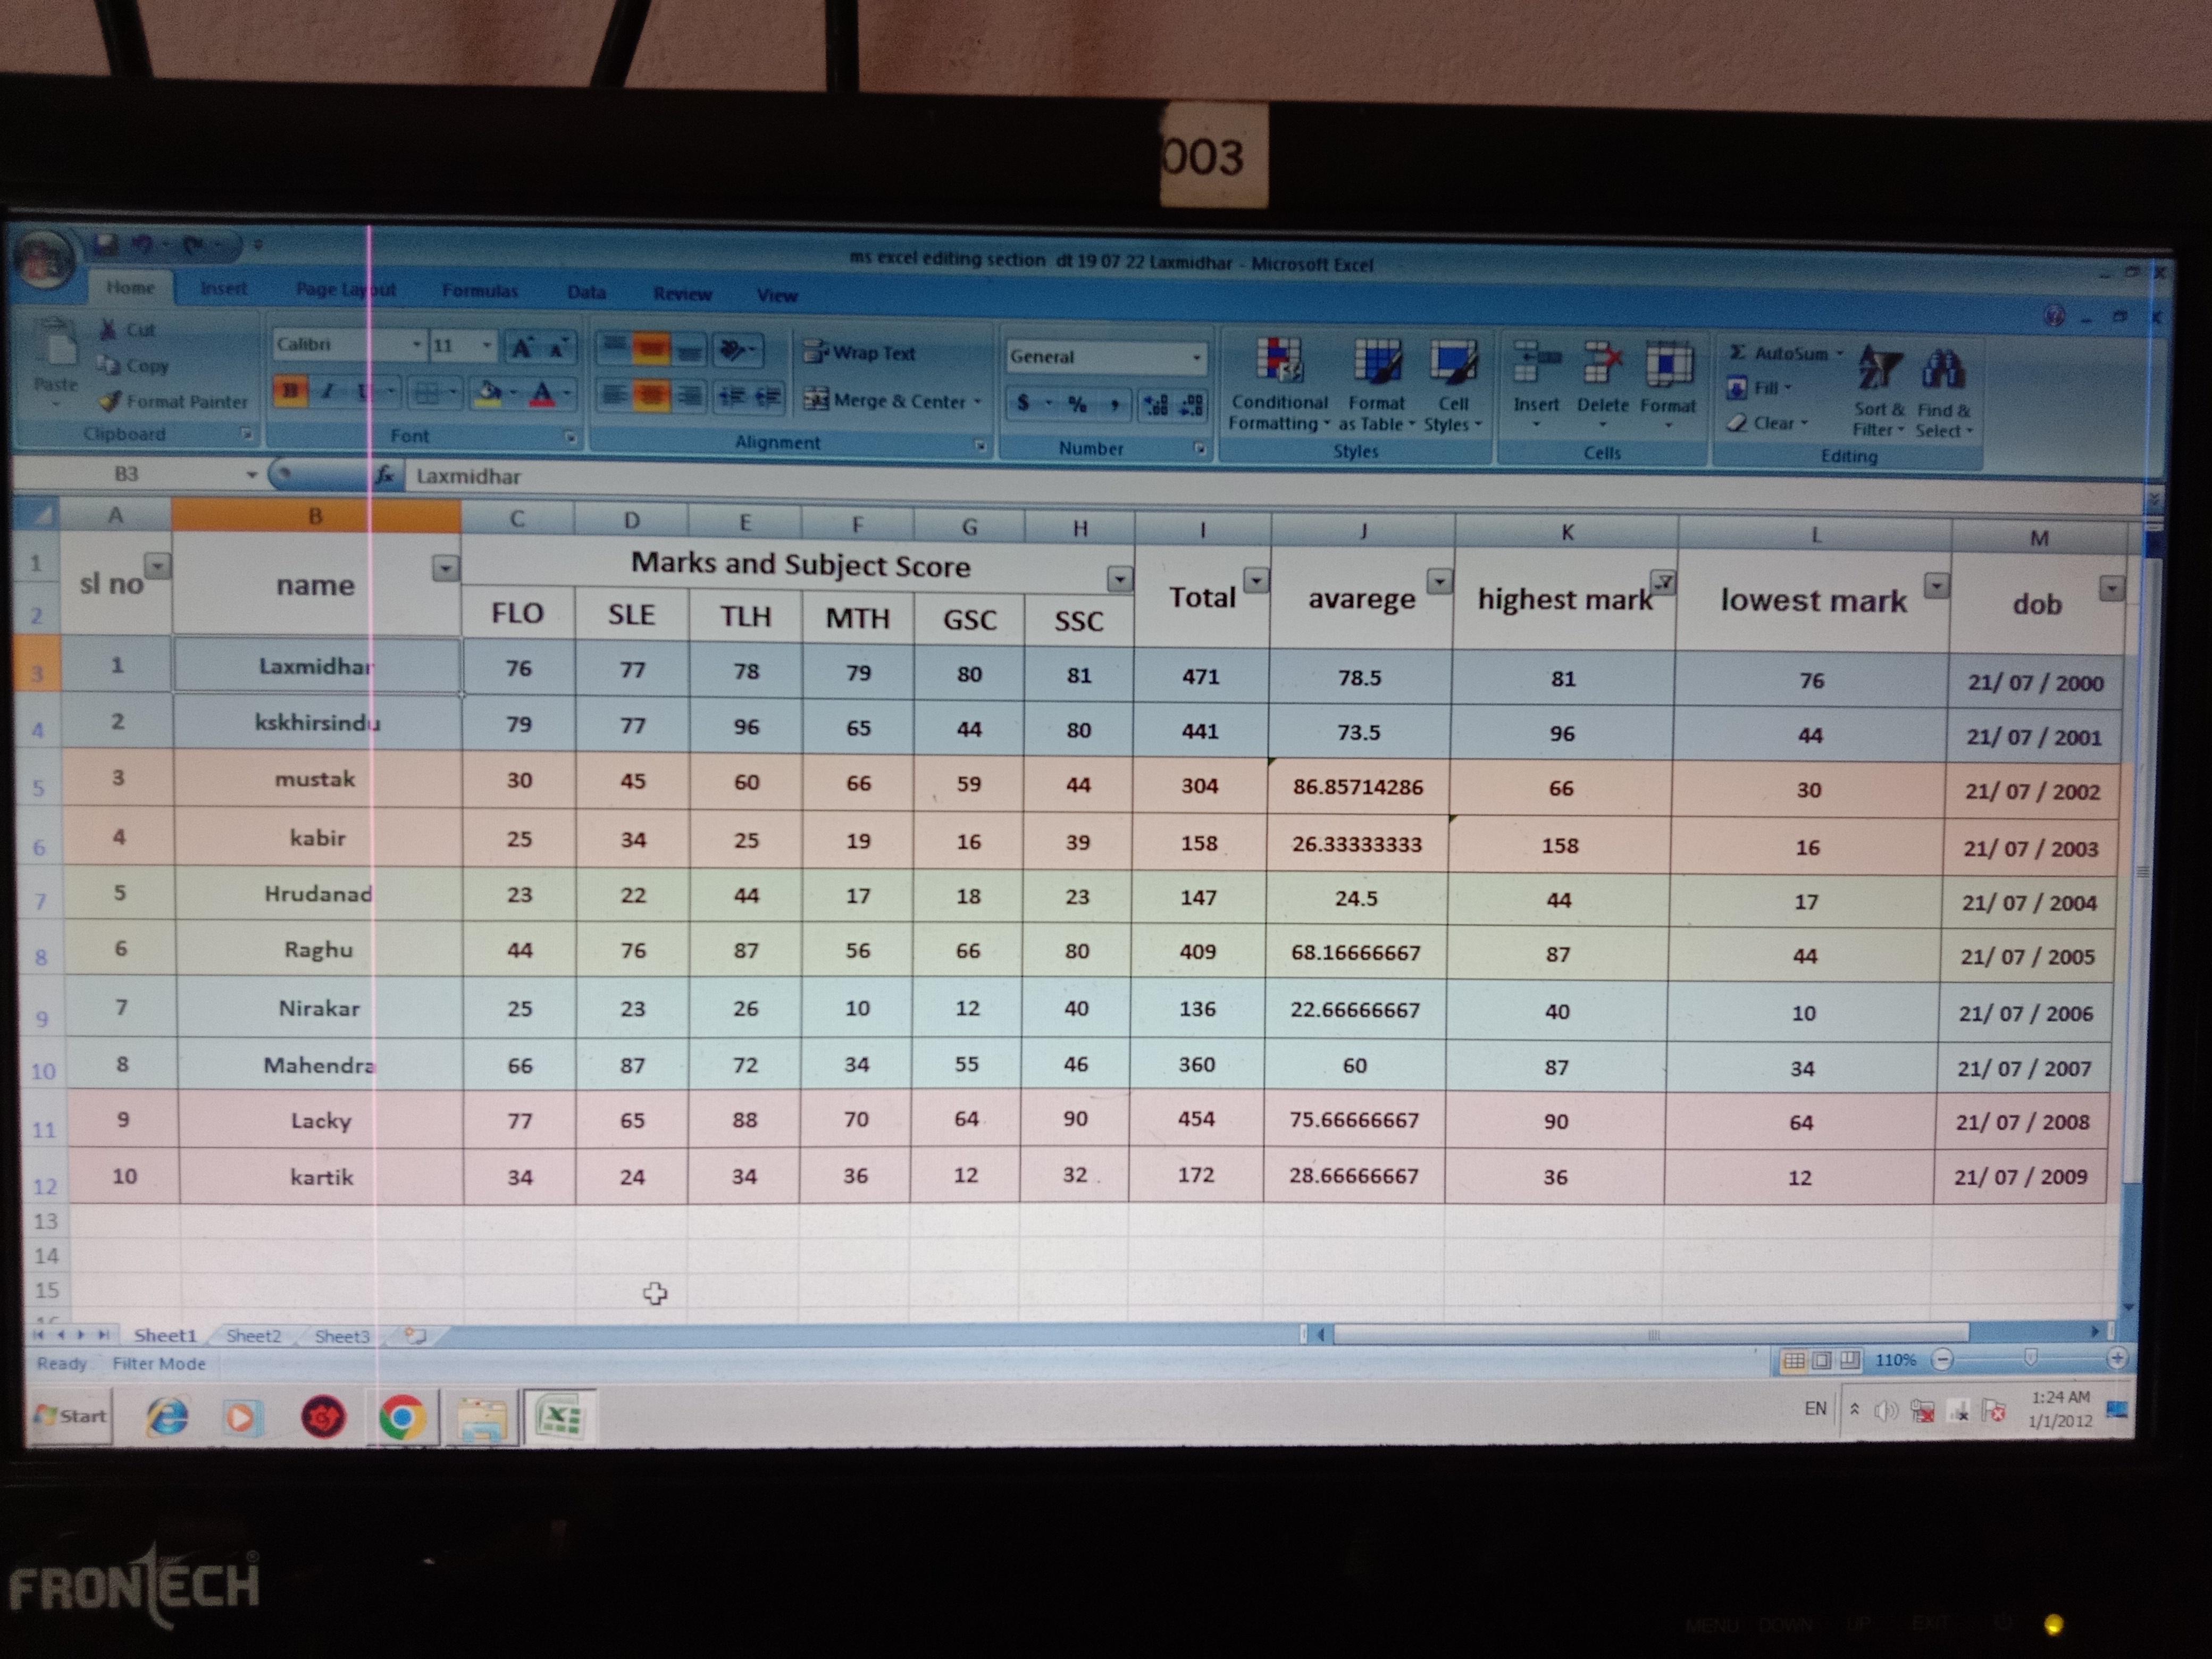The image size is (2212, 1659).
Task: Expand the Calibri font name dropdown
Action: click(416, 345)
